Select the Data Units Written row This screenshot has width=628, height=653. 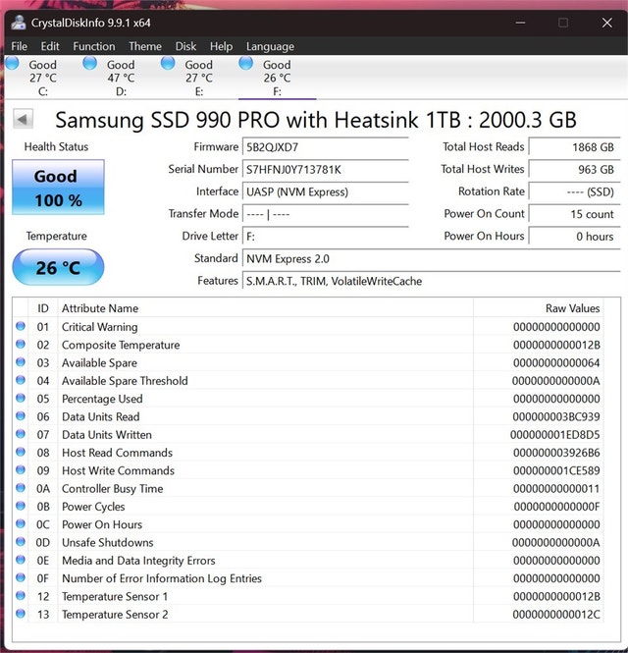308,435
